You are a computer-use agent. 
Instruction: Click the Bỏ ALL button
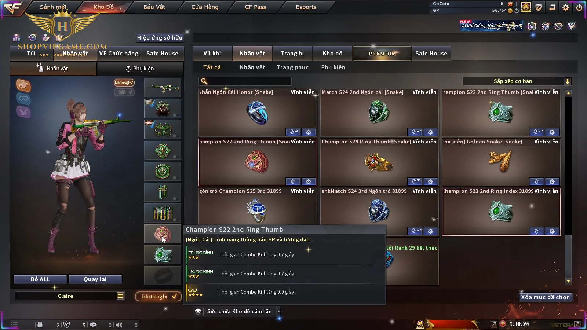tap(40, 279)
